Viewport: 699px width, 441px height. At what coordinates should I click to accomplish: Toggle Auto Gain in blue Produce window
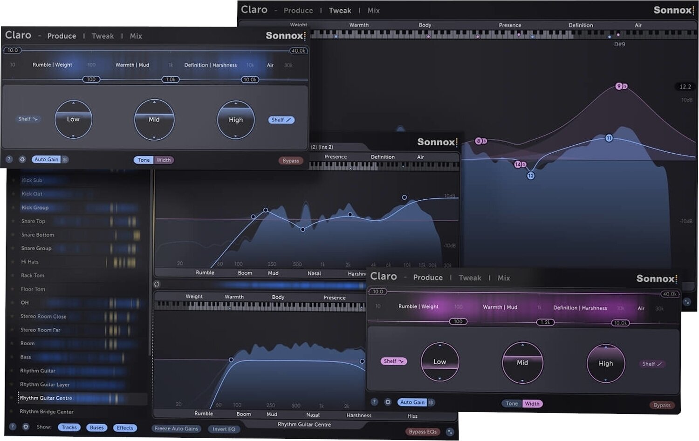(x=47, y=159)
